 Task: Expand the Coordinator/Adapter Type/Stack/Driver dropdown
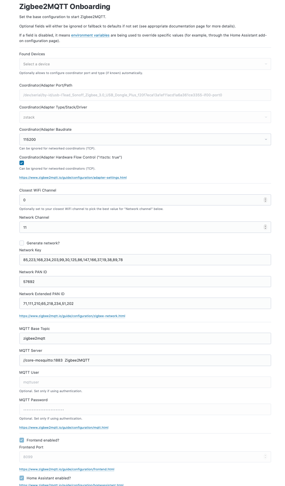tap(145, 117)
